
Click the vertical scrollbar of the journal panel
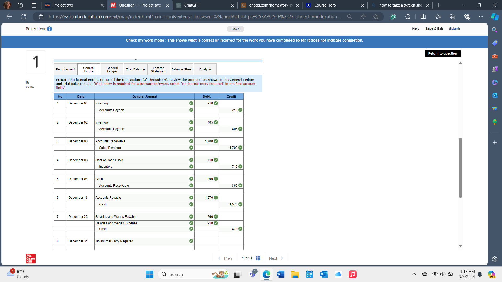click(460, 167)
